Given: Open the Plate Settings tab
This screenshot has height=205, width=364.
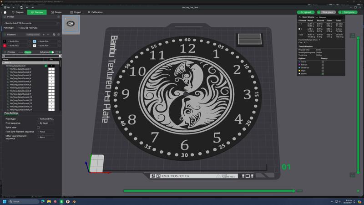Looking at the screenshot, I should [11, 113].
